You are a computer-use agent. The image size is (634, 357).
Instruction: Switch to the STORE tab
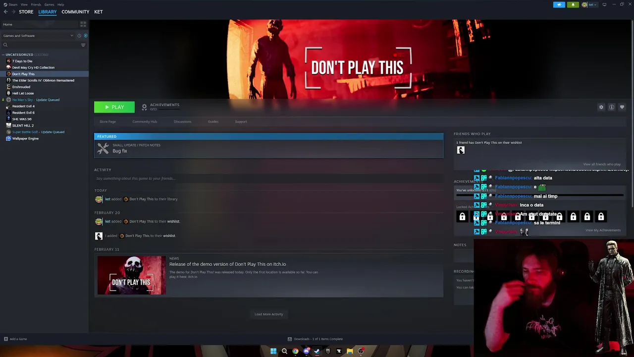coord(26,12)
